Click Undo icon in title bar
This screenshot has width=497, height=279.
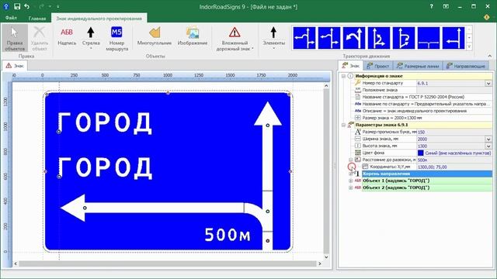point(27,6)
